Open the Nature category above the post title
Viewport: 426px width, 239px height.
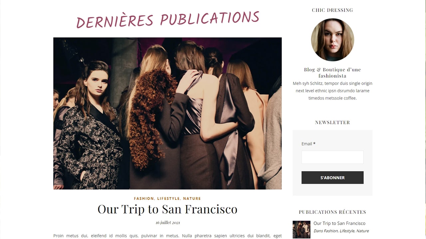pos(192,199)
